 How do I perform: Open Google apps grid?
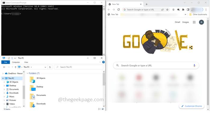click(x=194, y=22)
